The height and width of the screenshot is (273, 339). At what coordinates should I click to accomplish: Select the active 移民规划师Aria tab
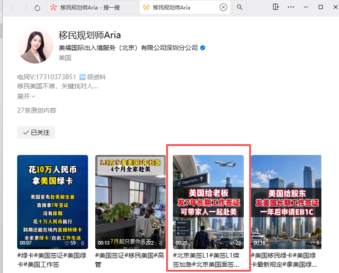click(x=185, y=8)
